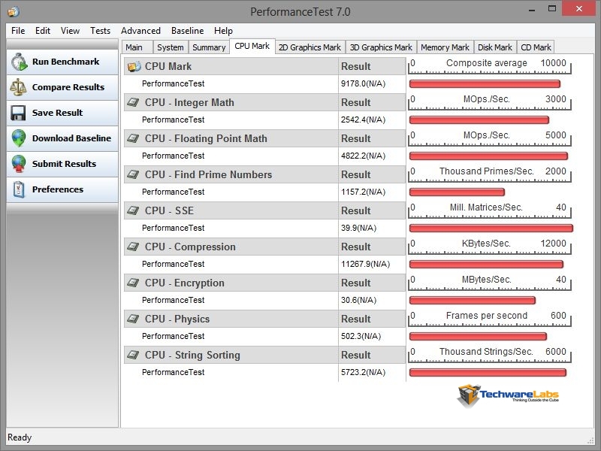Click the chip icon beside CPU - String Sorting

pos(133,355)
